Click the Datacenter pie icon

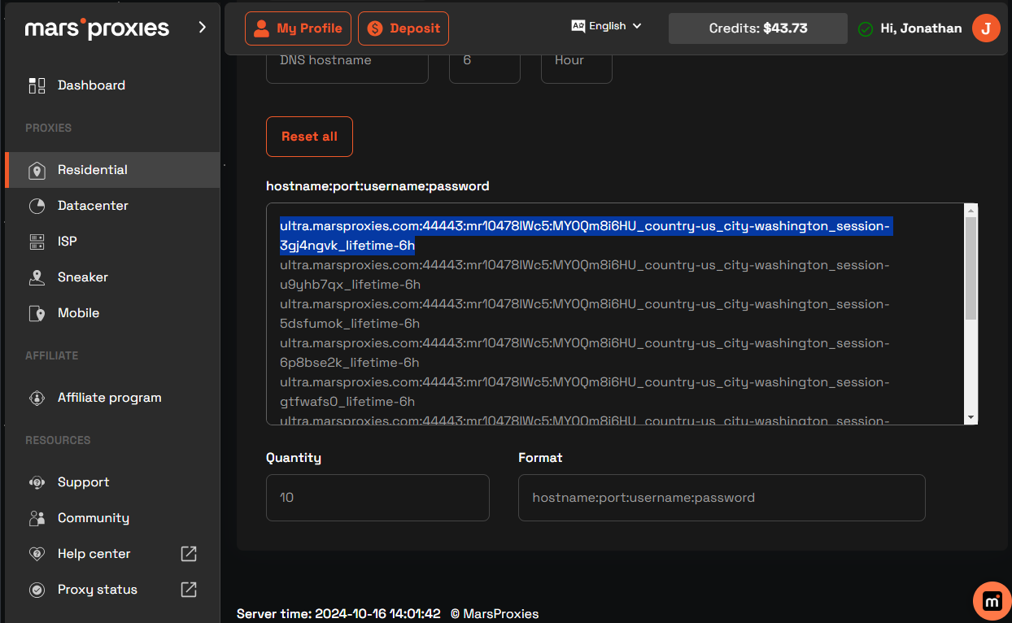(37, 206)
